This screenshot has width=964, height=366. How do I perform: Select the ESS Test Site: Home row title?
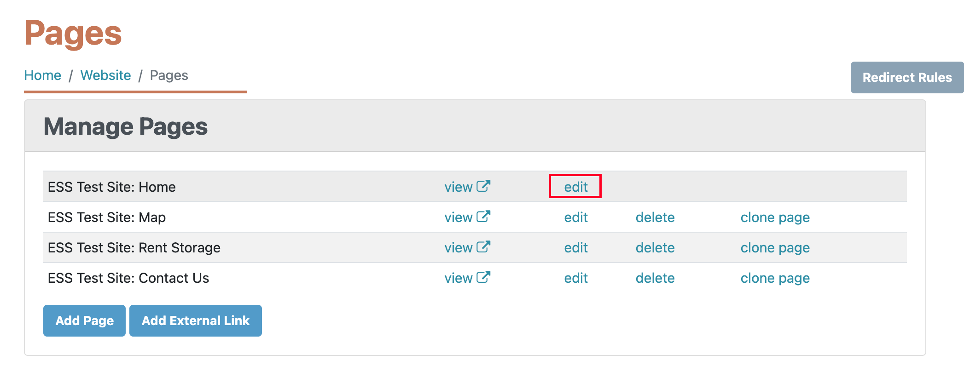click(112, 187)
